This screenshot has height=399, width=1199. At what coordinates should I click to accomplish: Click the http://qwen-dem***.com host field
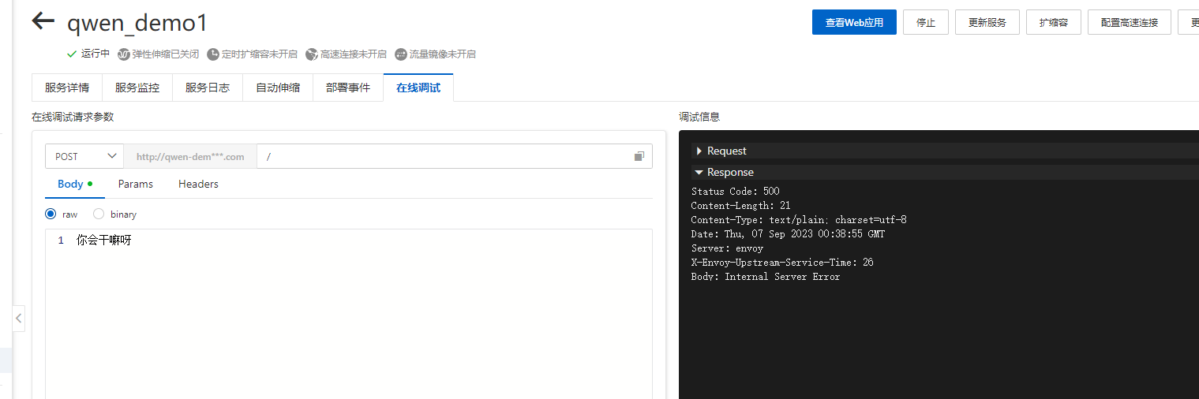190,156
